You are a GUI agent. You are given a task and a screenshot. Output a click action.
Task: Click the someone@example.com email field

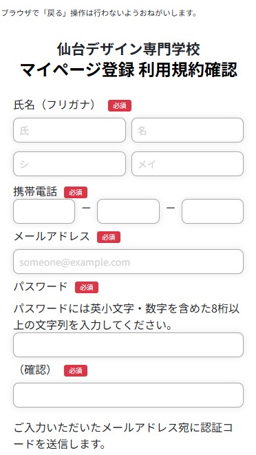[128, 262]
